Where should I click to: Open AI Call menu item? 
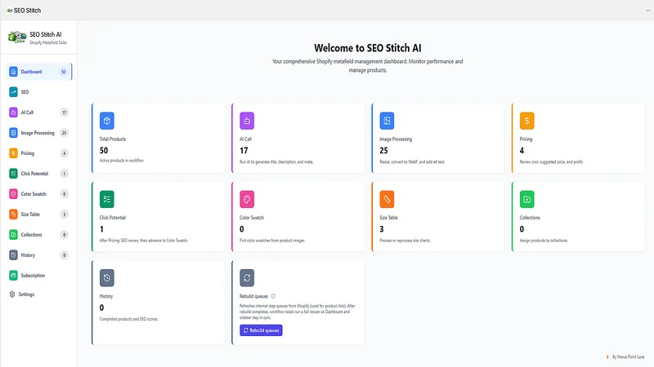click(x=38, y=113)
